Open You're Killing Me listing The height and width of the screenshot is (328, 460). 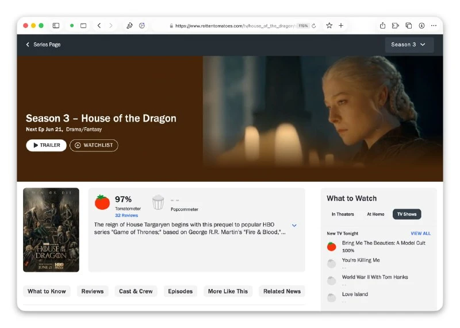point(361,260)
